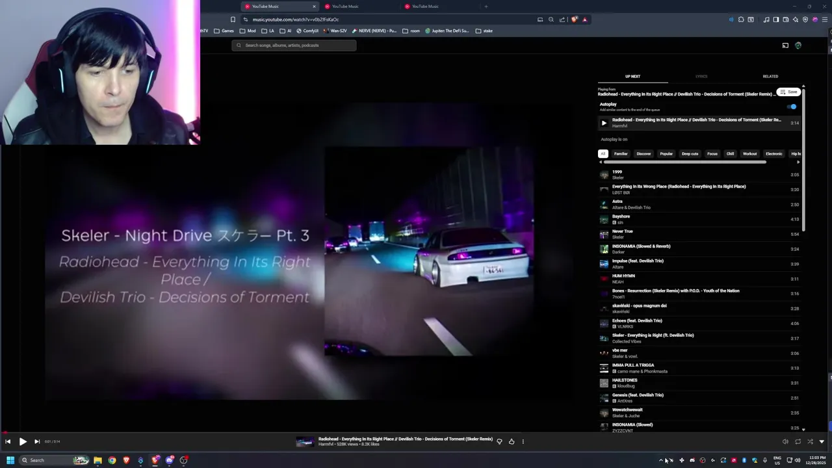Skip to the previous track
832x468 pixels.
(8, 441)
